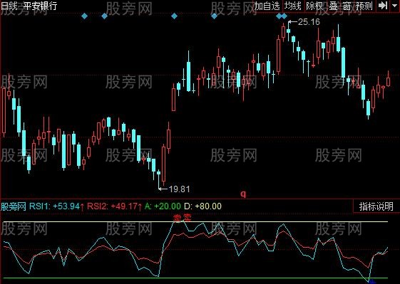Click the 平安银行 stock name
The width and height of the screenshot is (400, 284).
pyautogui.click(x=41, y=6)
